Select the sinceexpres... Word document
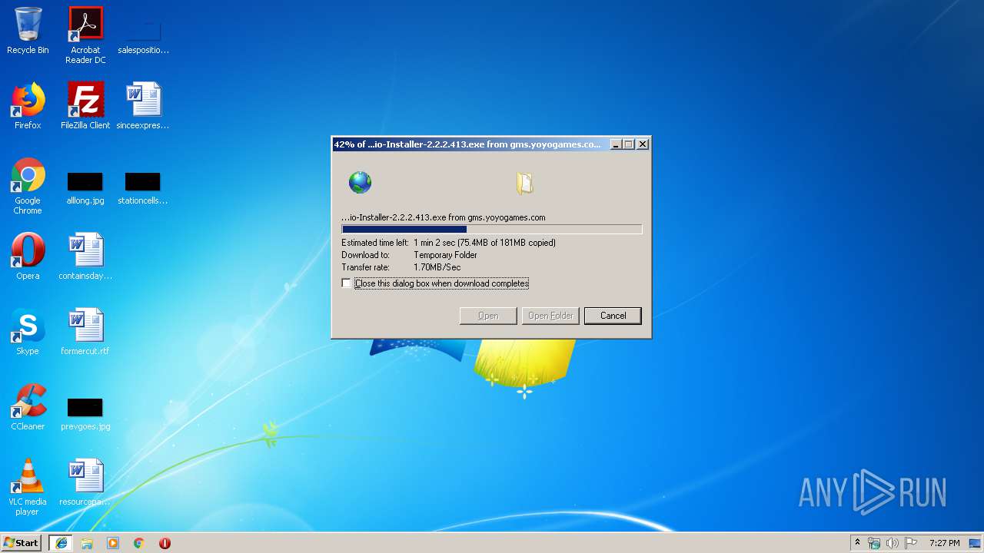This screenshot has height=553, width=984. [x=143, y=106]
